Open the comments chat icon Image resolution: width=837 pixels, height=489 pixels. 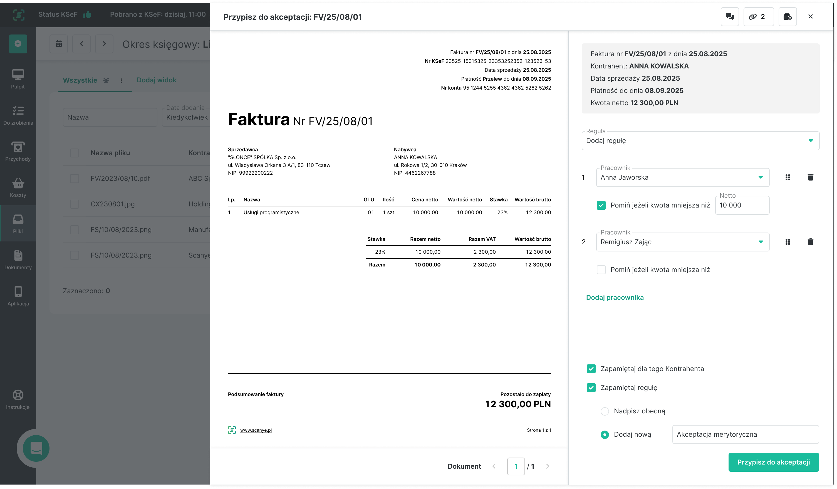[x=729, y=17]
